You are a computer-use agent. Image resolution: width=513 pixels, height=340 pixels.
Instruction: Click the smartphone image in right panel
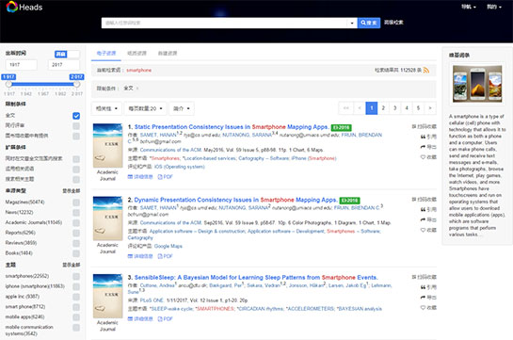click(x=477, y=84)
